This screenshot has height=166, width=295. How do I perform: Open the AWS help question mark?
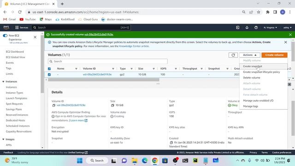(256, 28)
